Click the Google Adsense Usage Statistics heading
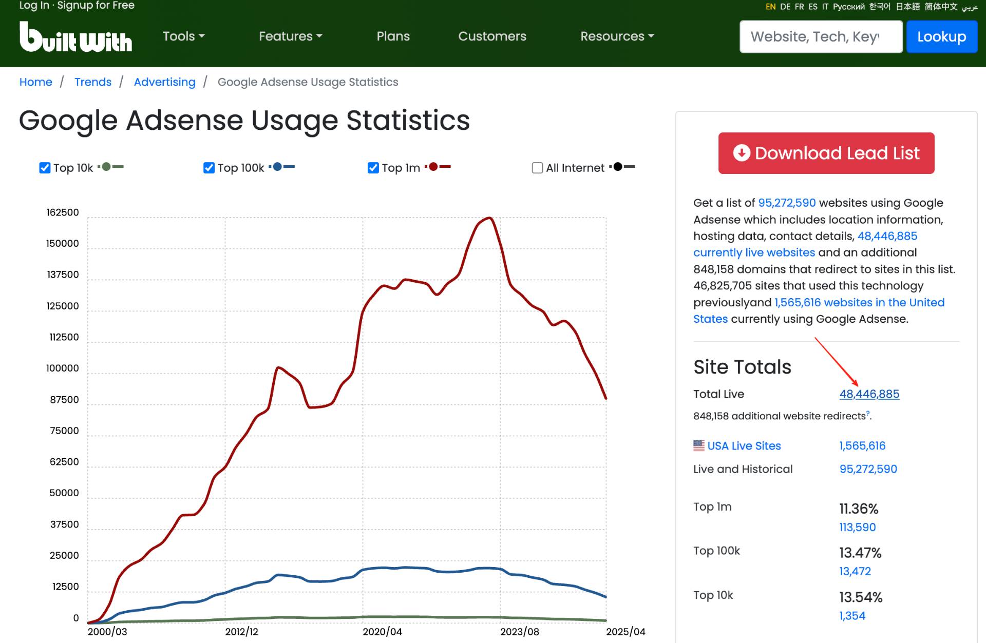 (x=244, y=121)
